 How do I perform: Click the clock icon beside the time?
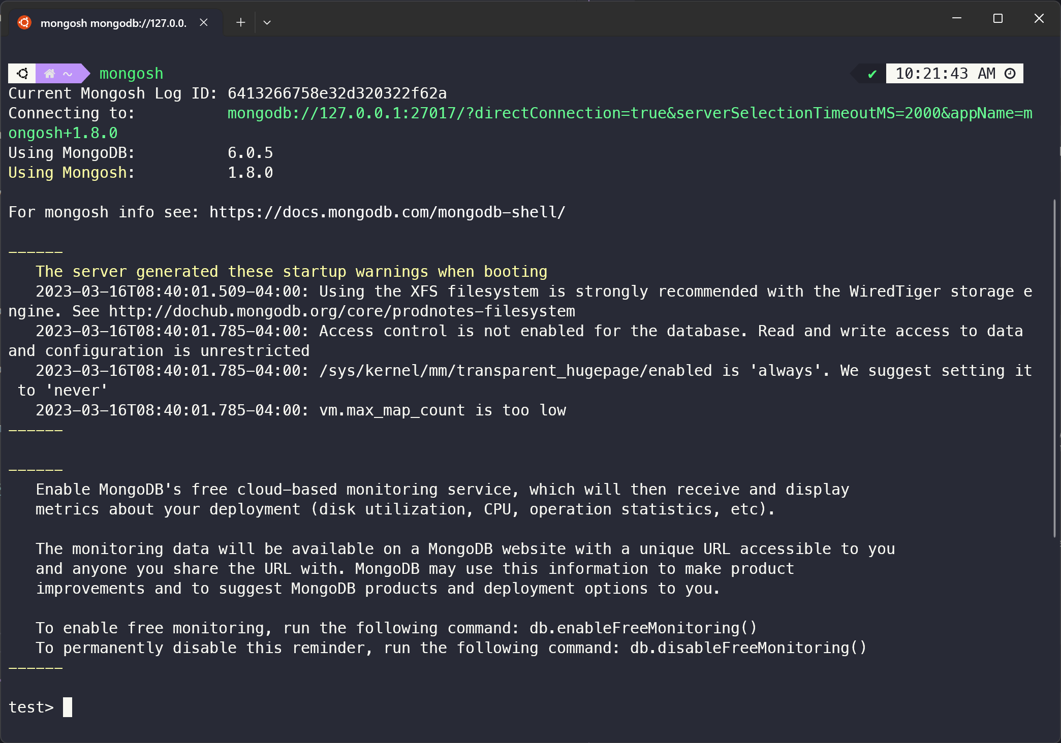1010,74
